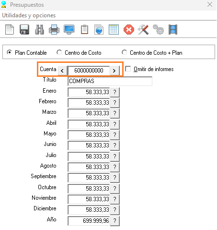The image size is (217, 230).
Task: Print using the printer icon
Action: click(x=54, y=29)
